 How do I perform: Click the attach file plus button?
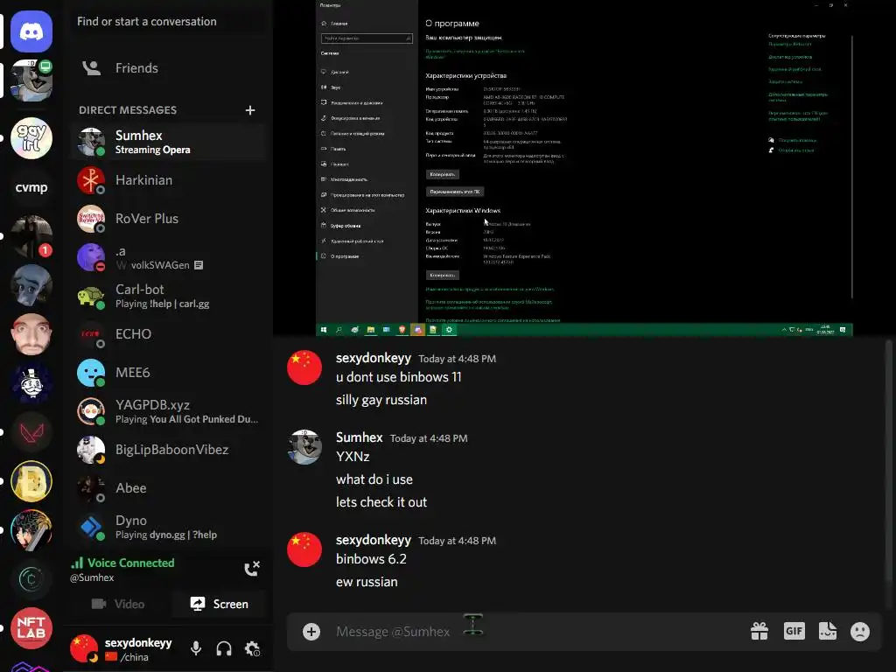point(311,632)
